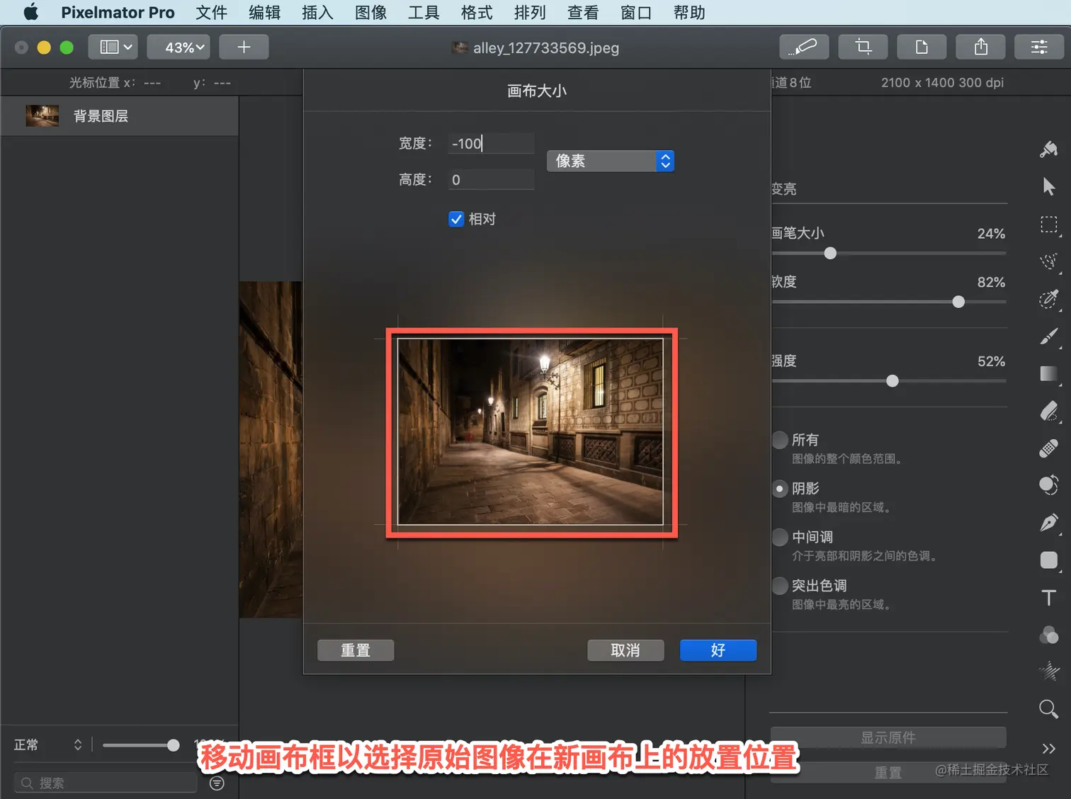The width and height of the screenshot is (1071, 799).
Task: Click the Share toolbar button
Action: 980,47
